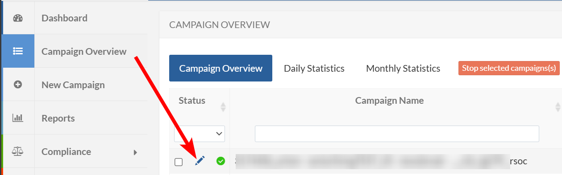Switch to Monthly Statistics tab

pos(403,68)
